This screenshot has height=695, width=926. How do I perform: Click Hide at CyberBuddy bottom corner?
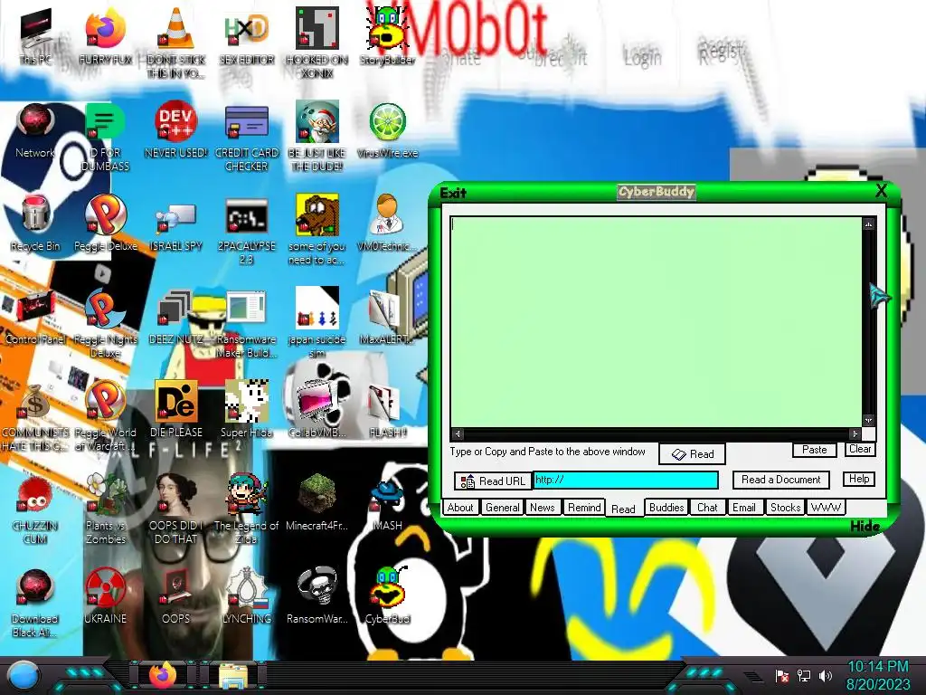pyautogui.click(x=865, y=526)
